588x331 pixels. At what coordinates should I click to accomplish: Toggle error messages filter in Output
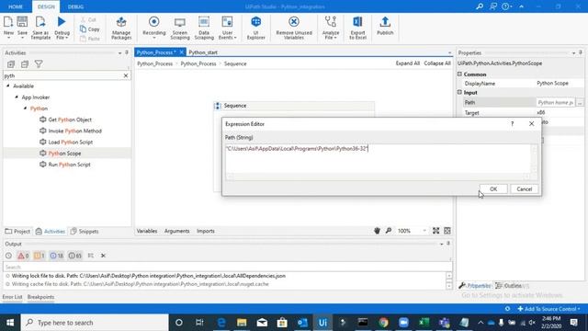[x=23, y=256]
